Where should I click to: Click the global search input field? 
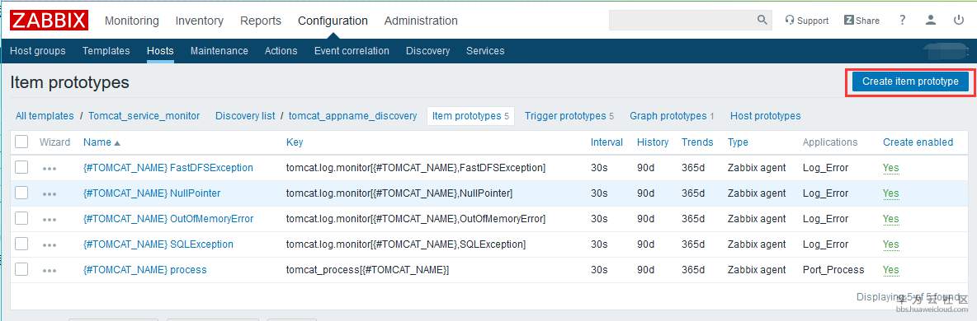pos(682,20)
